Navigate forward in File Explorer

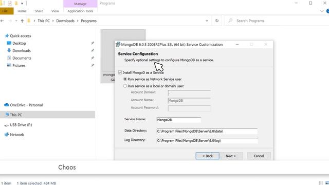[x=10, y=21]
